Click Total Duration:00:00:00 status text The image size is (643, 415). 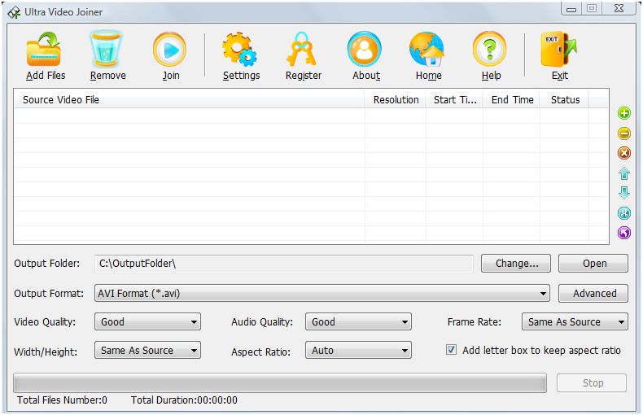(x=184, y=400)
